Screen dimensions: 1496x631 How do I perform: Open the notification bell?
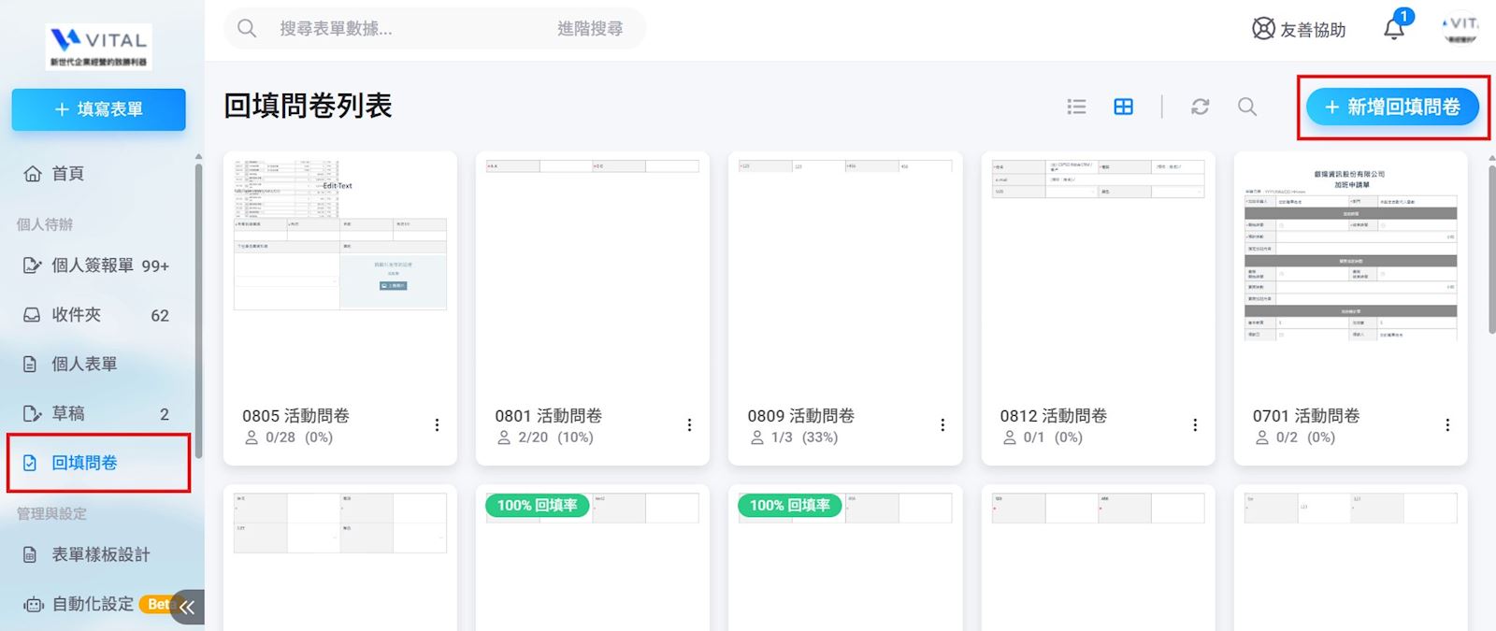pyautogui.click(x=1393, y=29)
